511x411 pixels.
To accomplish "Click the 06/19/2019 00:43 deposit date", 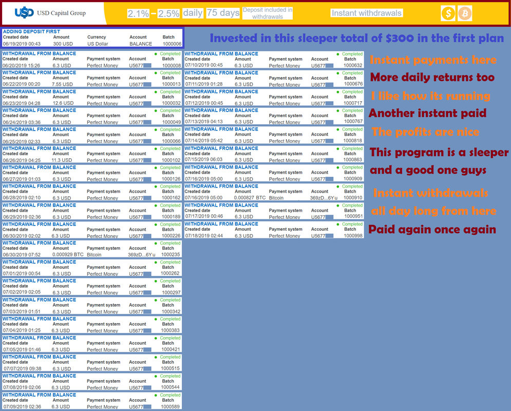I will click(22, 44).
